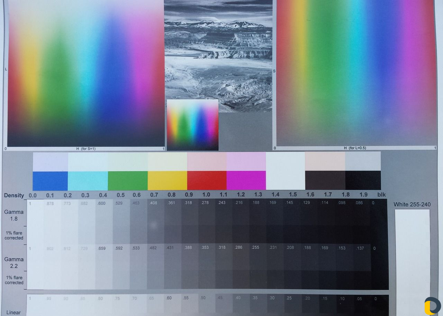443x316 pixels.
Task: Click the light gray tint patch
Action: [363, 162]
